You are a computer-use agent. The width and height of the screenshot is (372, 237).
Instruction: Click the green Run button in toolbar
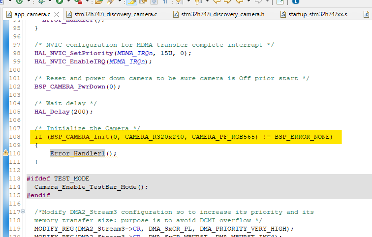(60, 1)
